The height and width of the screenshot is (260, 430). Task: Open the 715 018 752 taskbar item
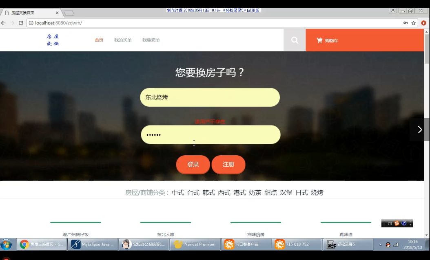[x=297, y=245]
